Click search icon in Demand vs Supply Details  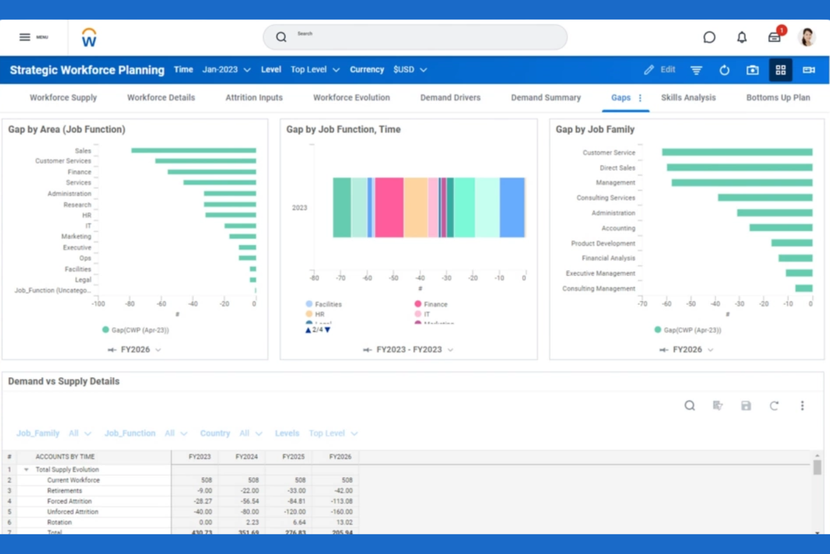point(689,405)
